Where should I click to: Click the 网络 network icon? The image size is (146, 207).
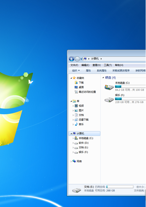pyautogui.click(x=74, y=161)
